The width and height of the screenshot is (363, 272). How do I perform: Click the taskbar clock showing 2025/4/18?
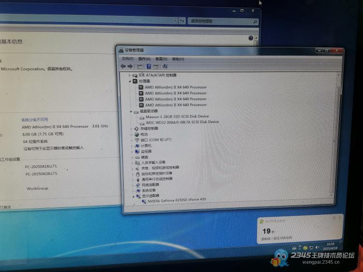pyautogui.click(x=331, y=246)
